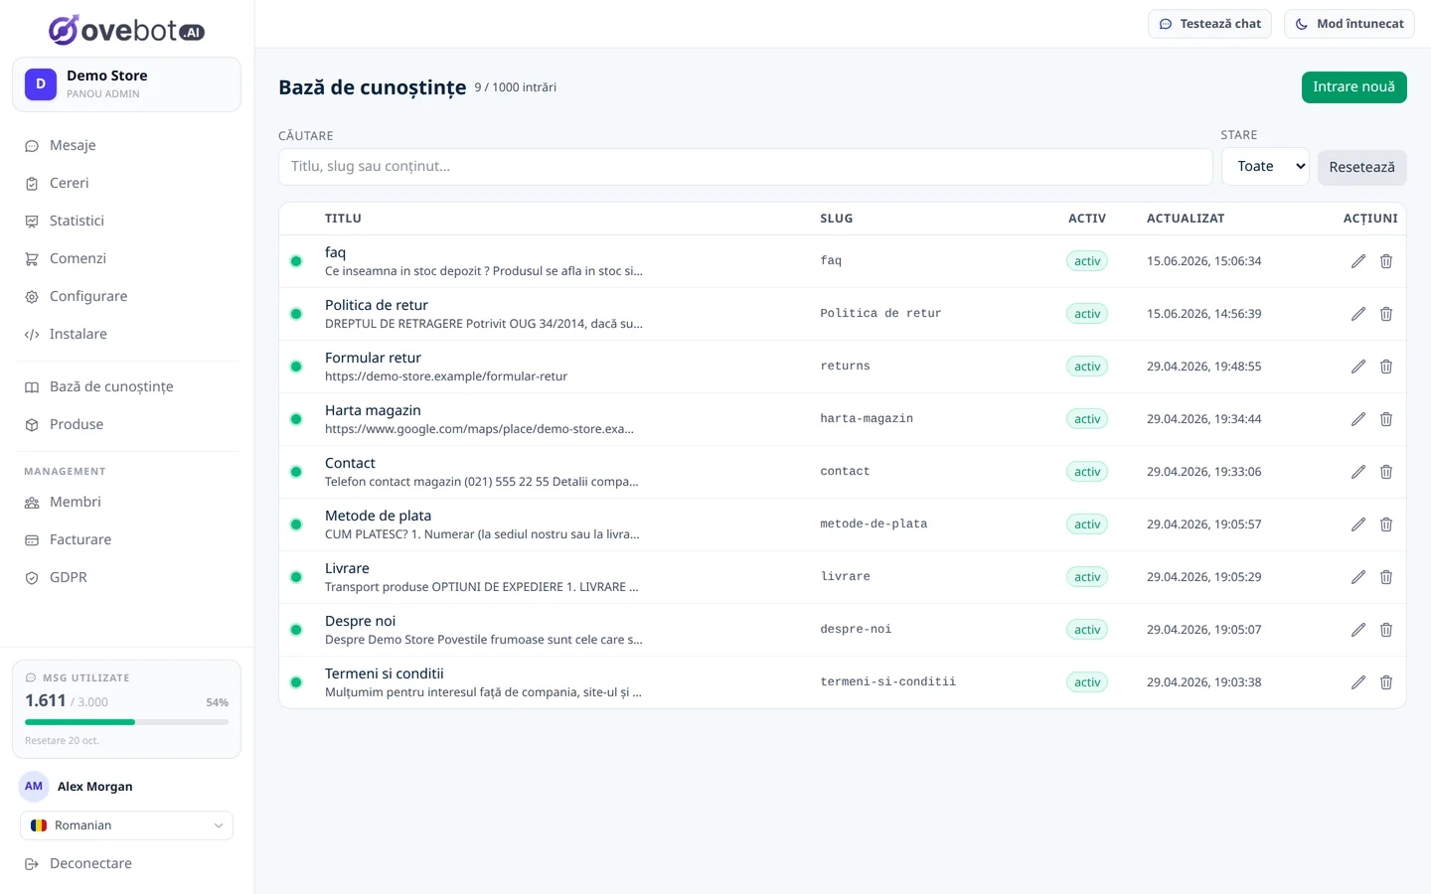Open the Stare filter dropdown

pyautogui.click(x=1265, y=167)
